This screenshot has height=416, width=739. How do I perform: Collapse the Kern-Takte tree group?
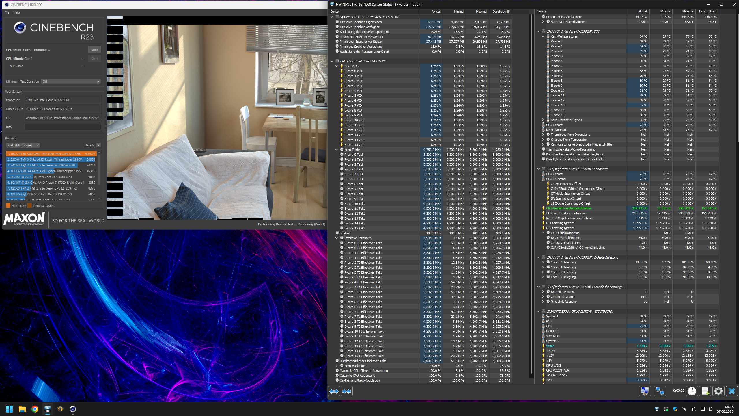pos(337,150)
